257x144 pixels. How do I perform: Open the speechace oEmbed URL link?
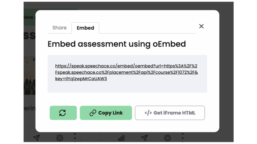[126, 72]
